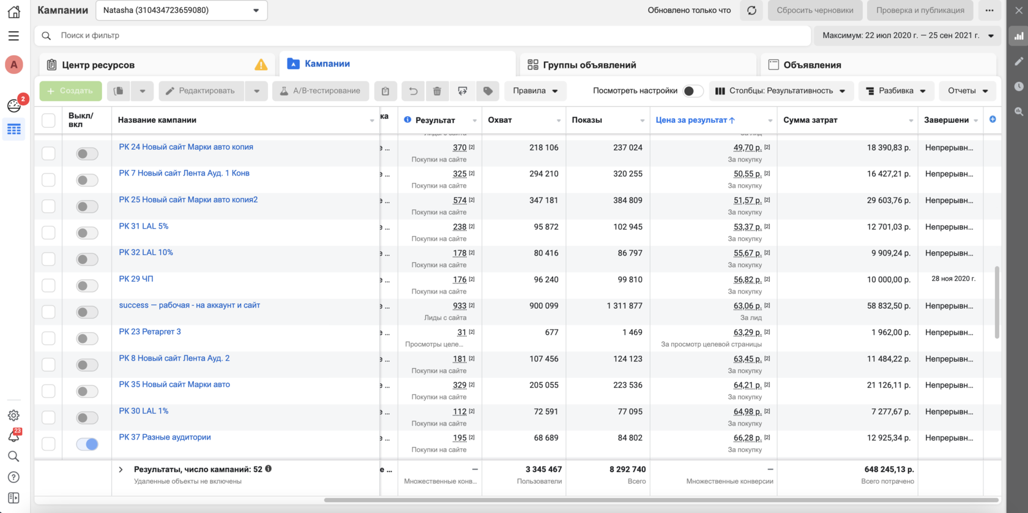The width and height of the screenshot is (1028, 513).
Task: Toggle on the РК 31 LAL 5% campaign
Action: (x=87, y=233)
